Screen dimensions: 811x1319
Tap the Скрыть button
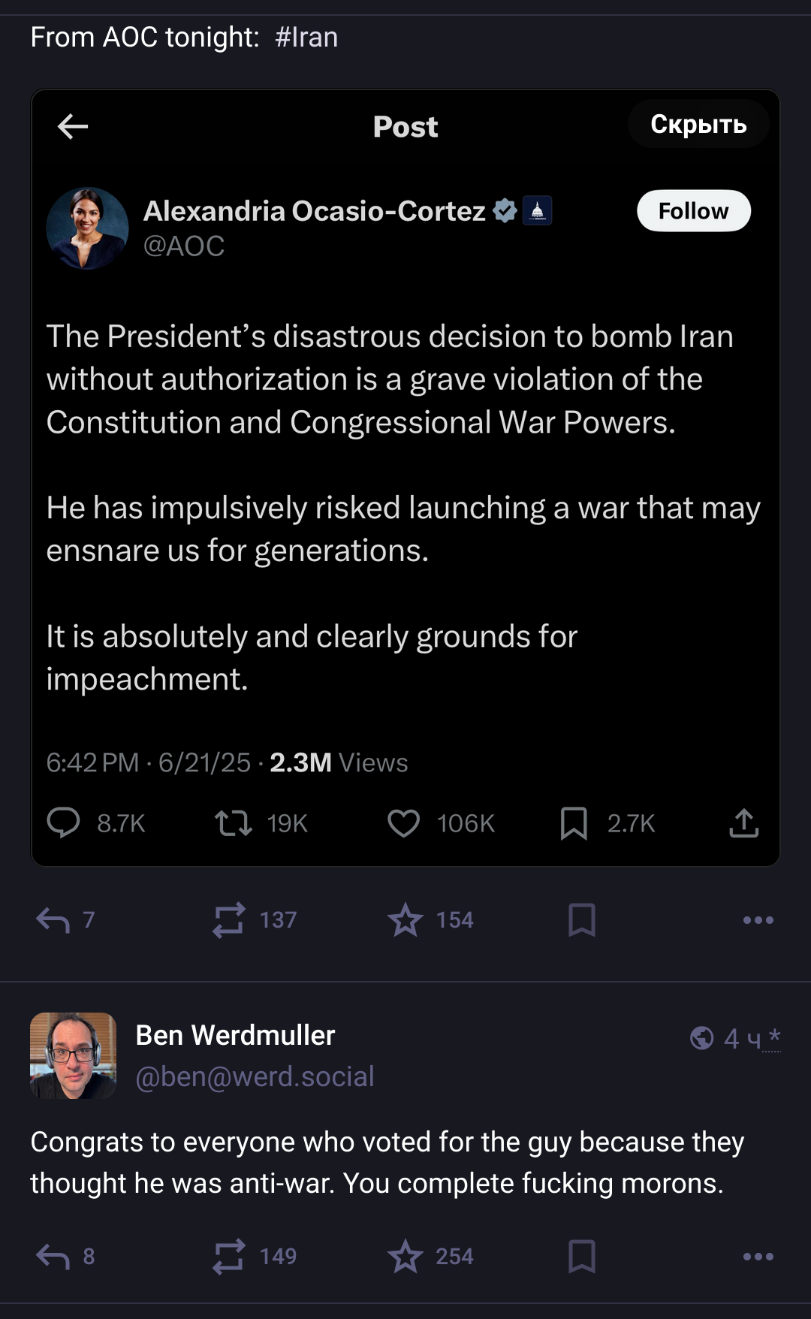[x=698, y=125]
